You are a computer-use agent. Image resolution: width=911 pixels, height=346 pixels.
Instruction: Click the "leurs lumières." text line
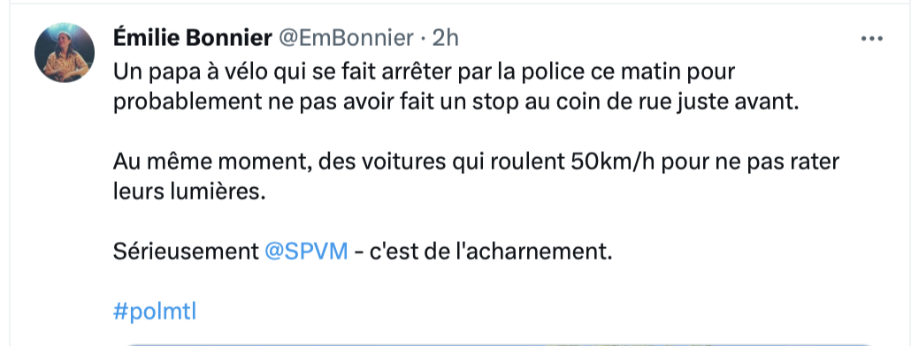(x=188, y=192)
